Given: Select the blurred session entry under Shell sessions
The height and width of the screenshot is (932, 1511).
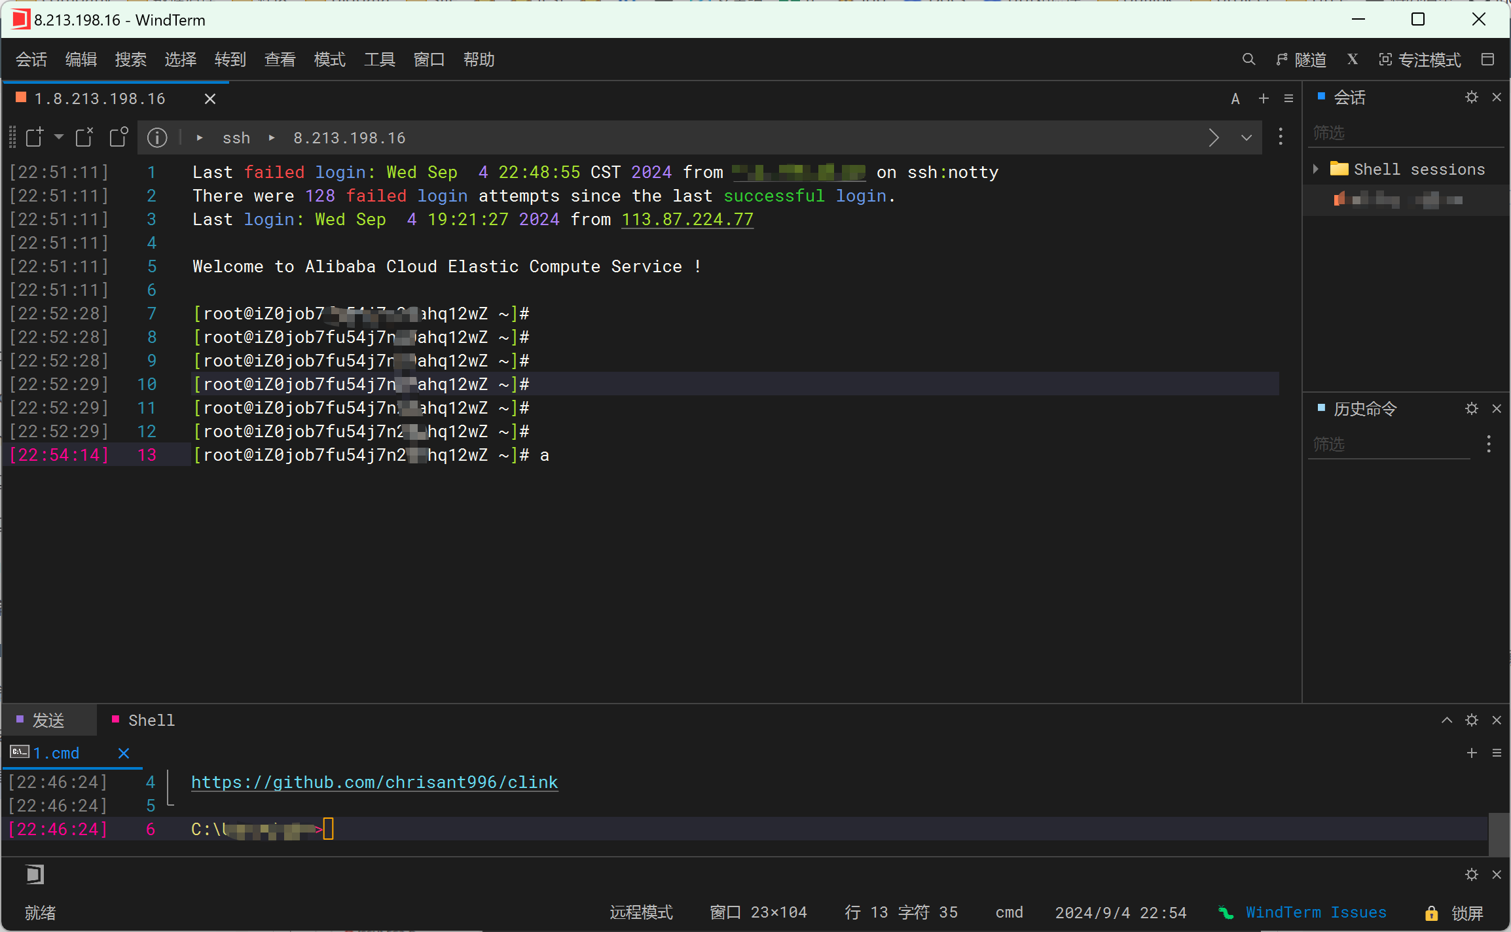Looking at the screenshot, I should point(1398,200).
